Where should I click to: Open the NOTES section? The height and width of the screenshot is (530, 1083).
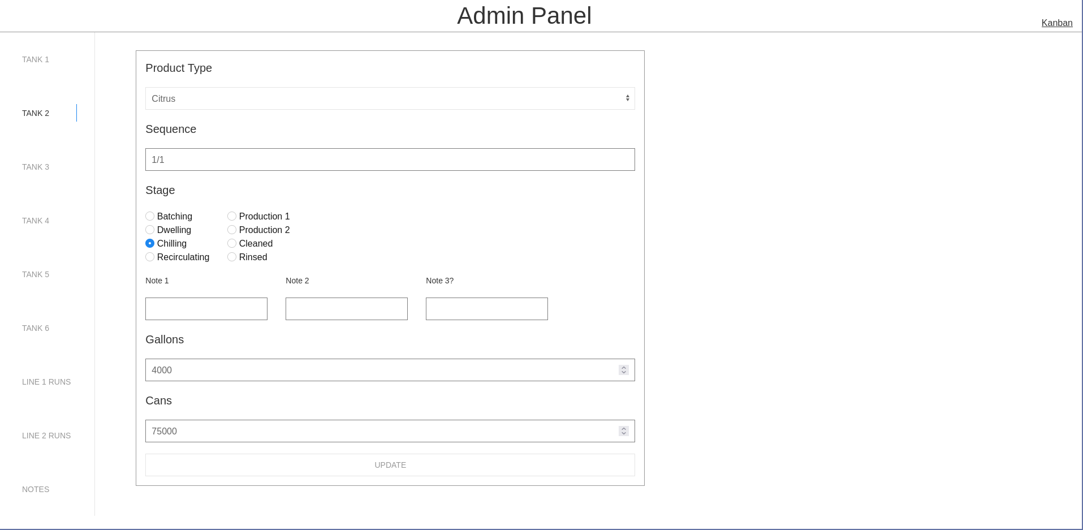35,489
